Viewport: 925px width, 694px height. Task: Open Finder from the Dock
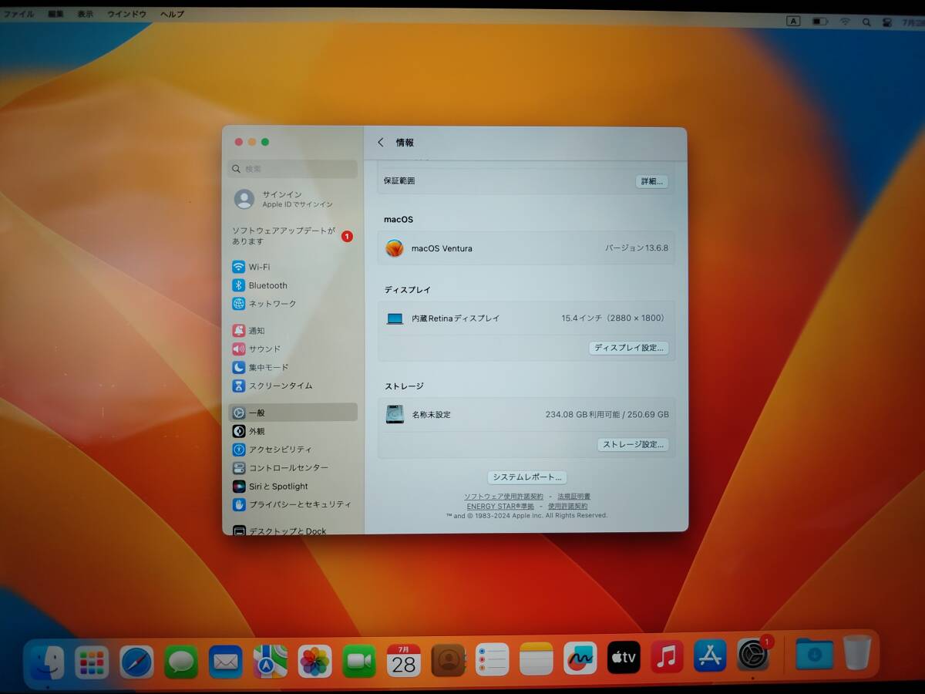[x=48, y=661]
